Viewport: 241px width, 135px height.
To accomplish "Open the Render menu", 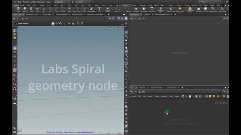I will pyautogui.click(x=26, y=2).
